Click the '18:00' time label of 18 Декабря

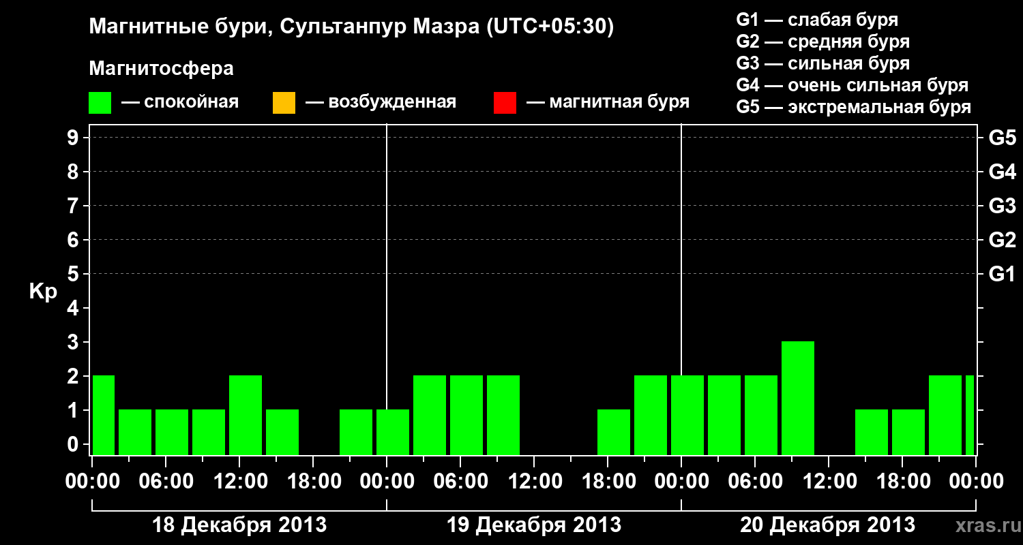[x=313, y=481]
